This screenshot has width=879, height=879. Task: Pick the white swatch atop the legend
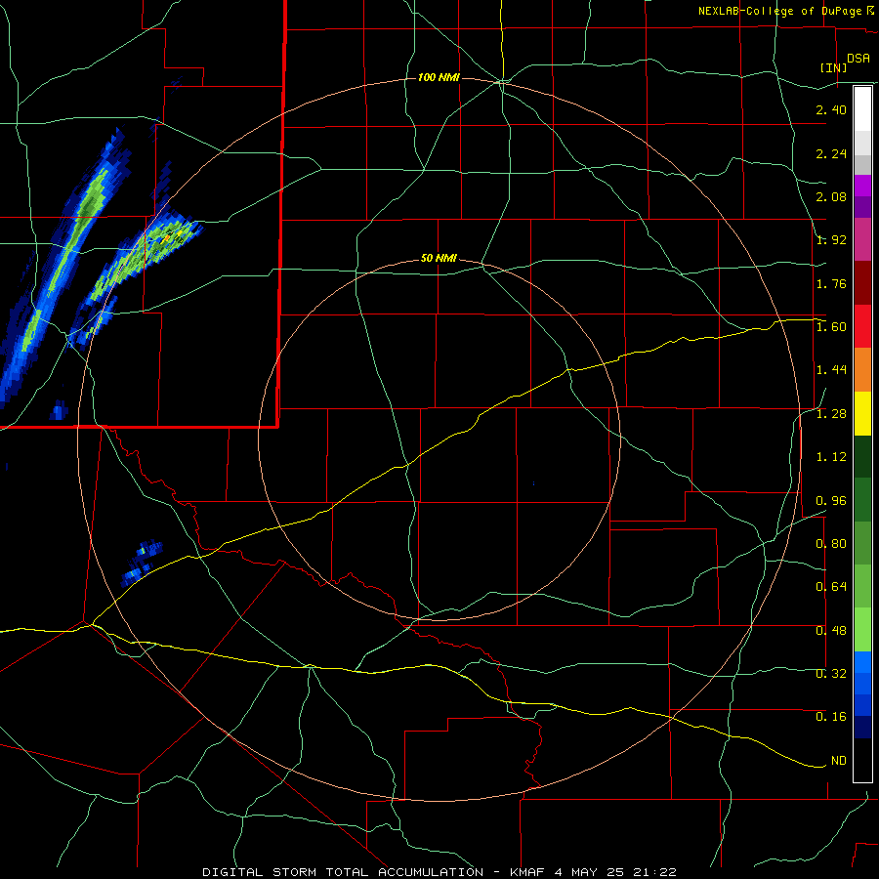pyautogui.click(x=862, y=109)
